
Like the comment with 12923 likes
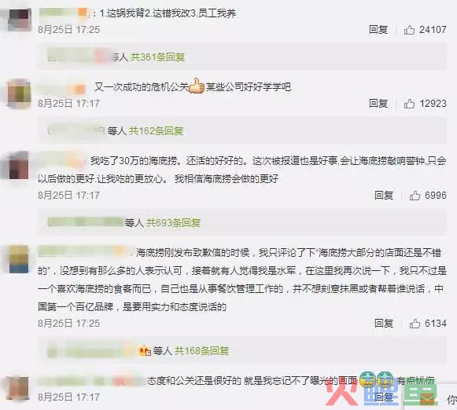pyautogui.click(x=409, y=104)
